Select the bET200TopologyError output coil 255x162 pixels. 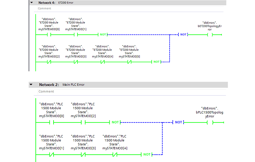pyautogui.click(x=210, y=35)
